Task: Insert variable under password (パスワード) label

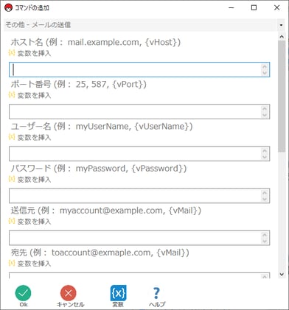Action: 30,180
